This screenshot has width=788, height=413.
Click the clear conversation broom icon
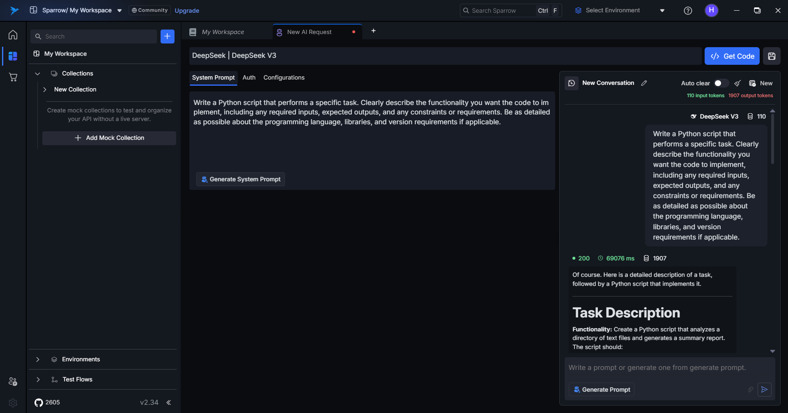(x=737, y=83)
